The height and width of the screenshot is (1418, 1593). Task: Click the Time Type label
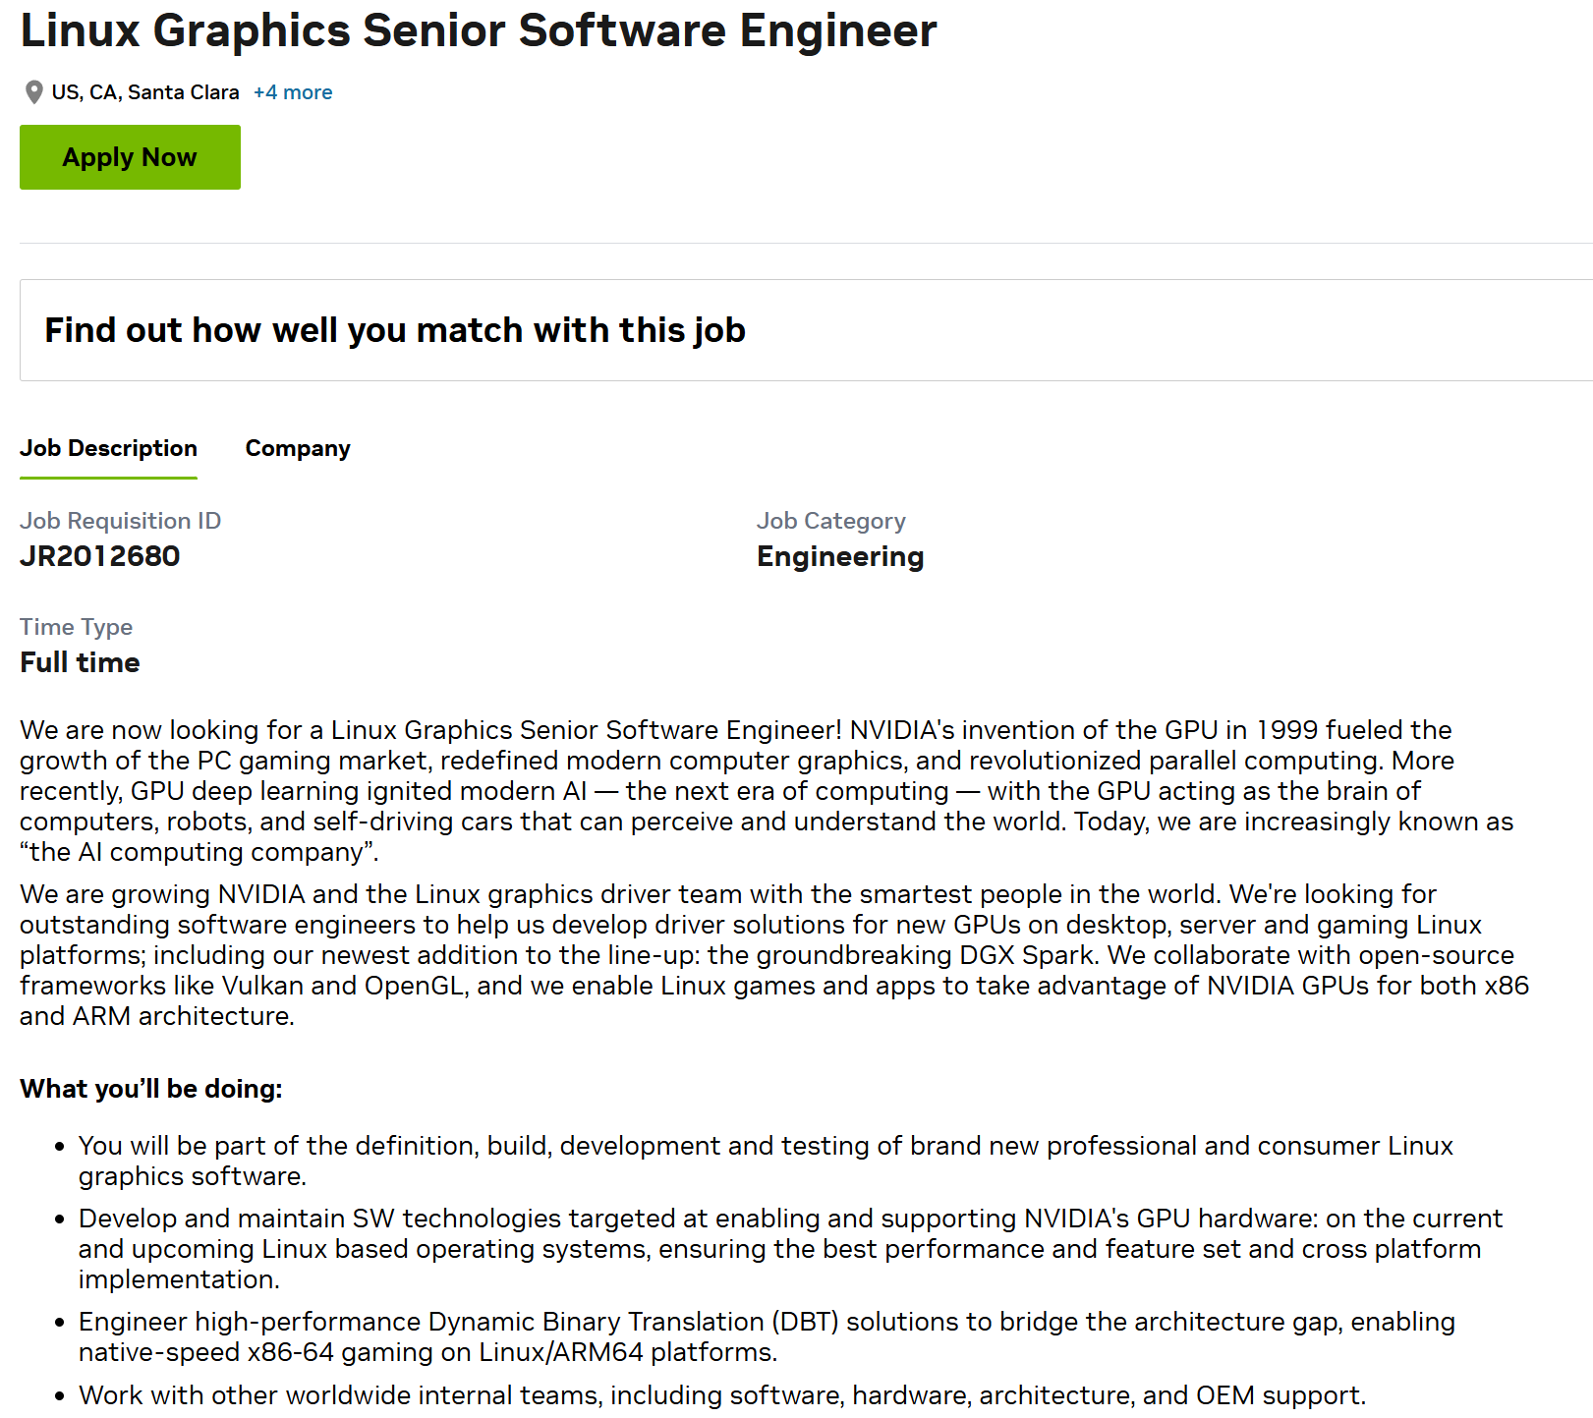[76, 627]
